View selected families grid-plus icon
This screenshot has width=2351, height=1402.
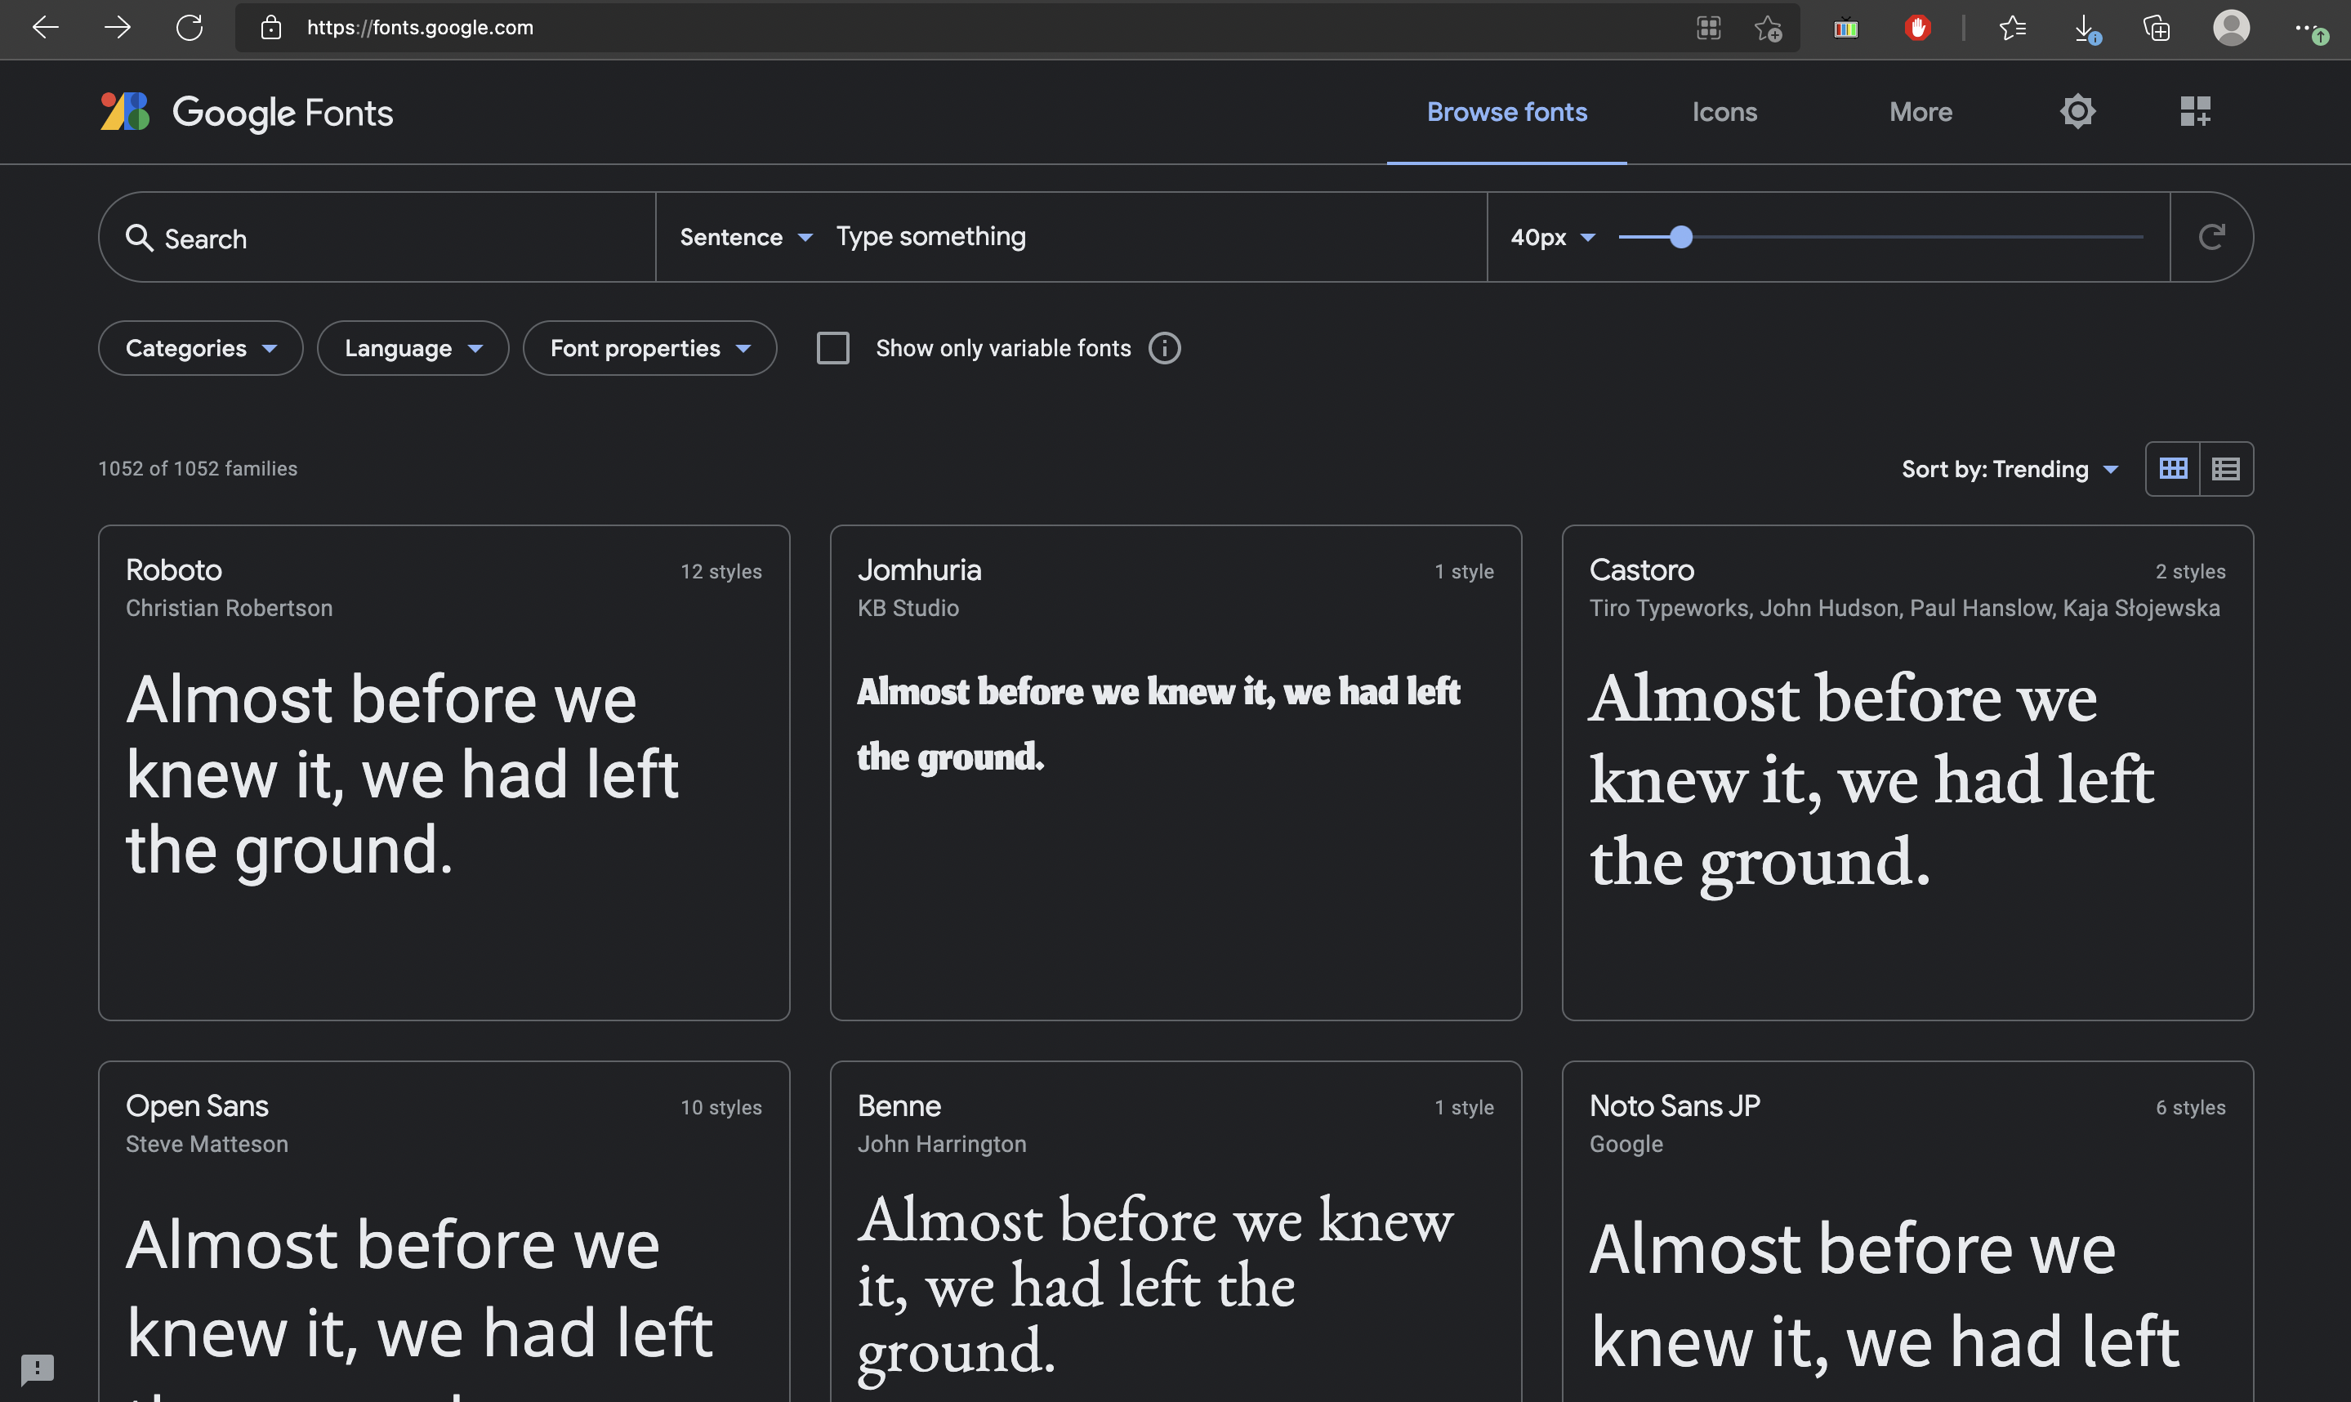[x=2195, y=111]
